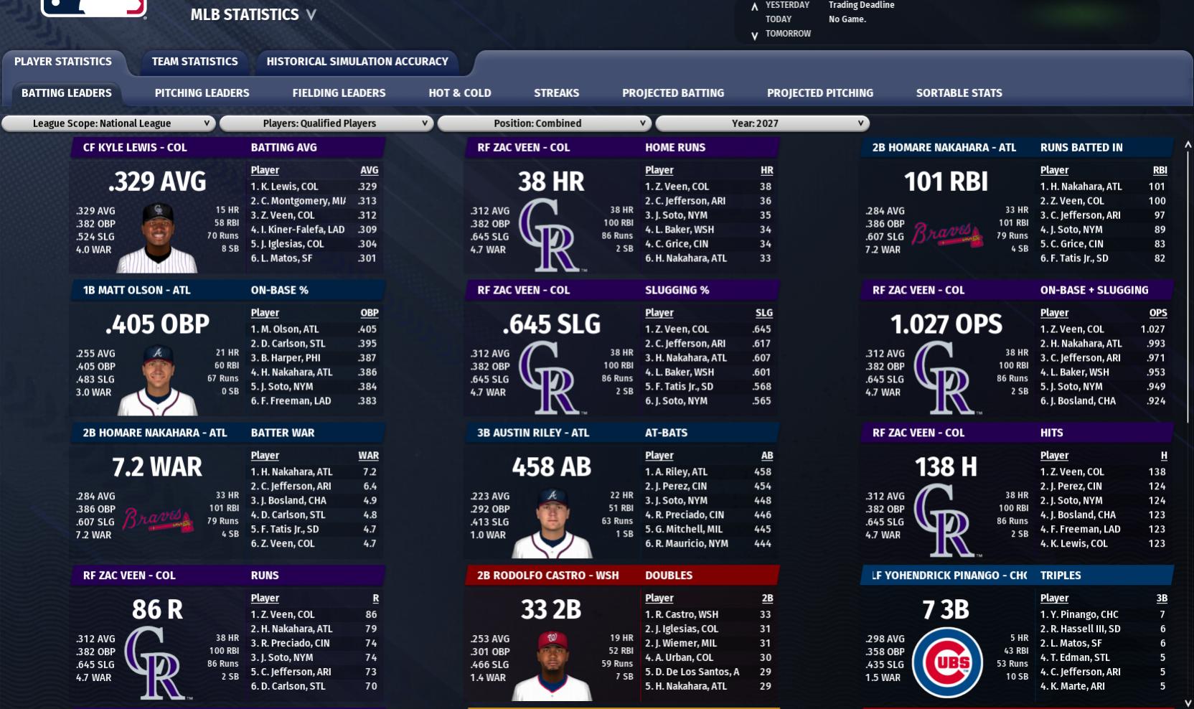Click the Rockies logo in the Runs card
This screenshot has height=709, width=1194.
[x=158, y=663]
